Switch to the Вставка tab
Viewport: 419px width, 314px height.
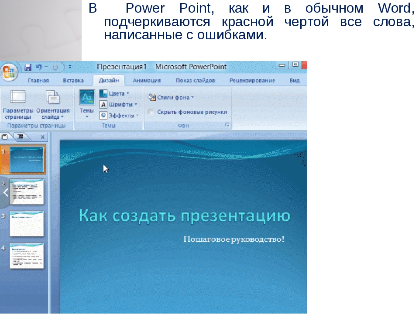[73, 80]
